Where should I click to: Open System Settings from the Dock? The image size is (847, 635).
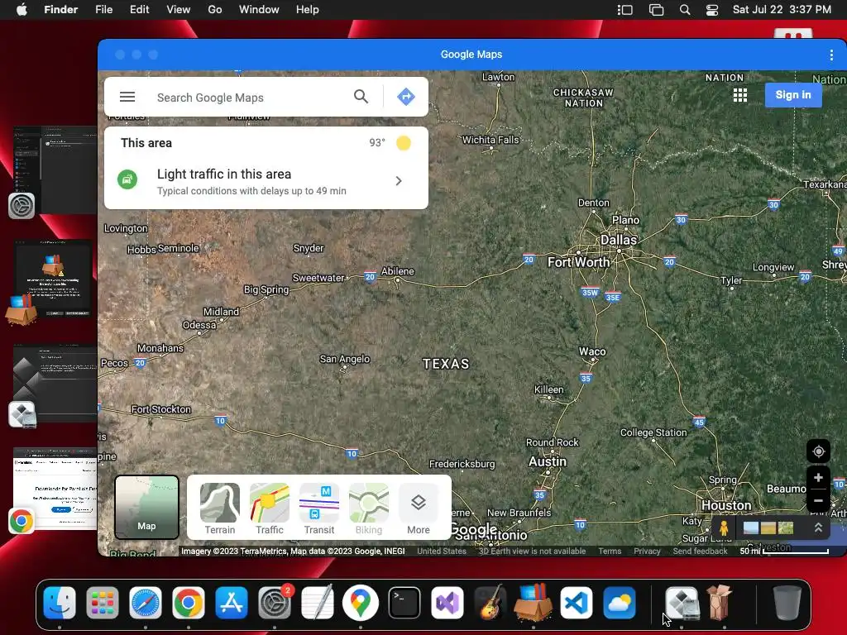point(275,603)
